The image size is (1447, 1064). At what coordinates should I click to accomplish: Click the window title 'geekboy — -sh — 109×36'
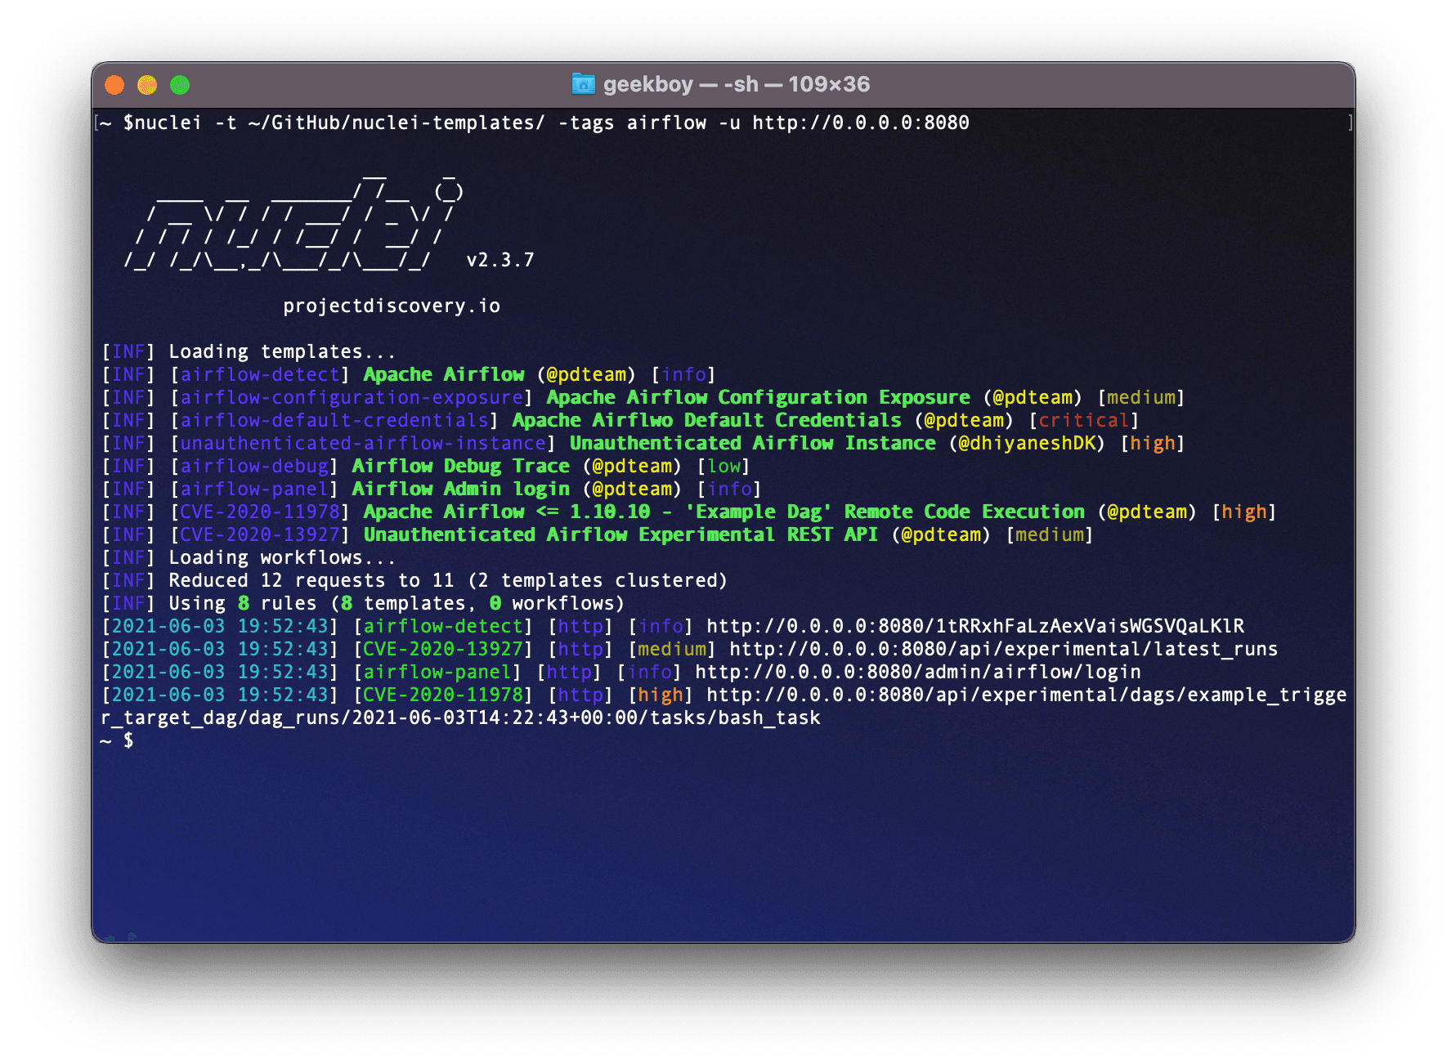(736, 84)
